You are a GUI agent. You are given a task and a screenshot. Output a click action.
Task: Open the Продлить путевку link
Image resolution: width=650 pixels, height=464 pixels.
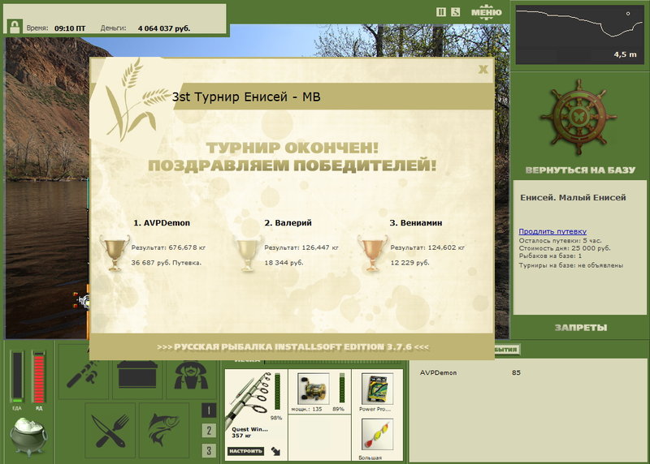click(552, 231)
